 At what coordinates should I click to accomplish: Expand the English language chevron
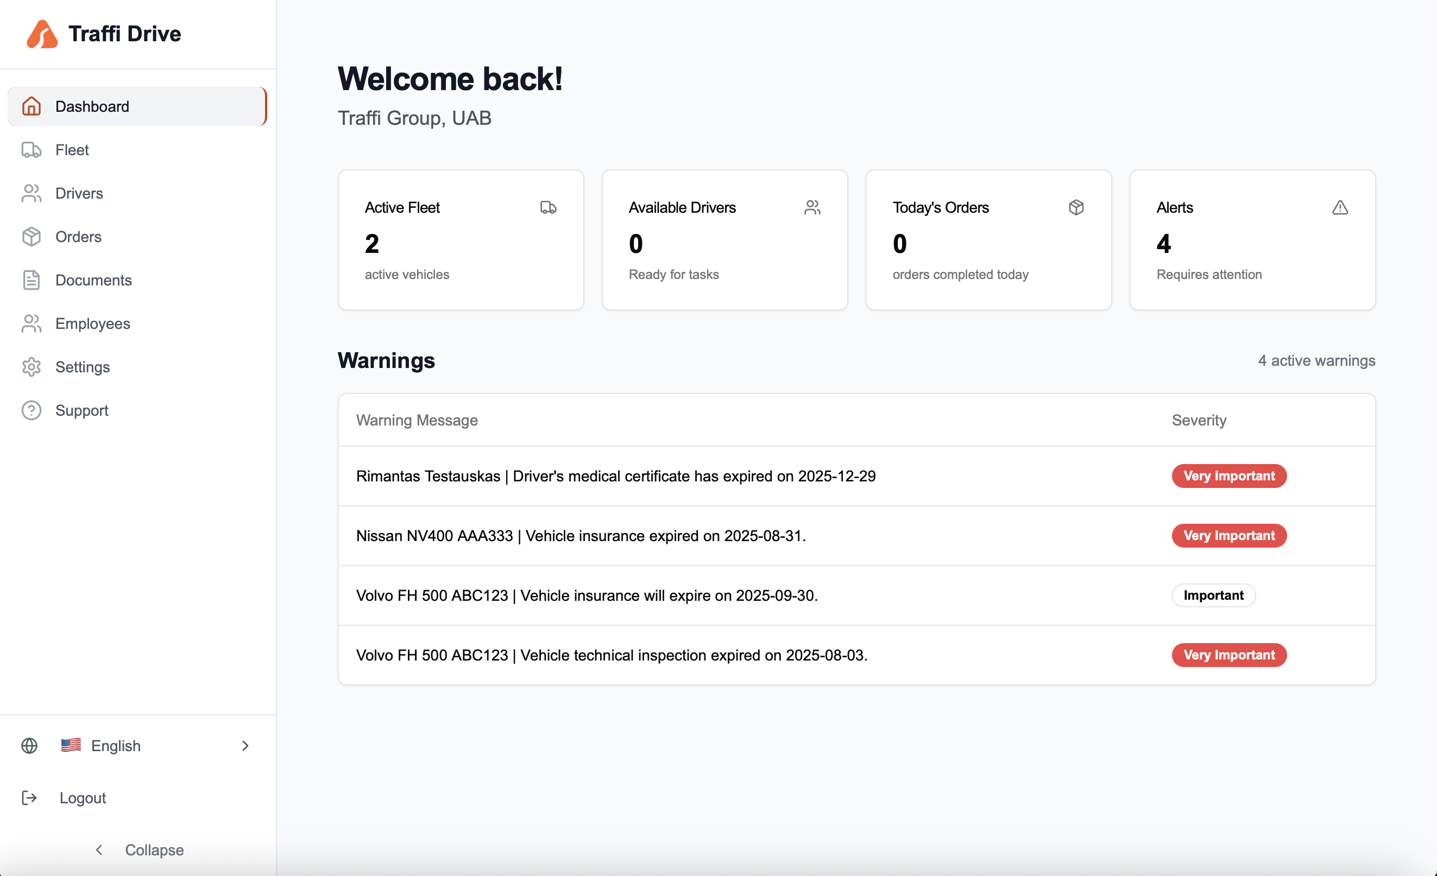point(245,745)
